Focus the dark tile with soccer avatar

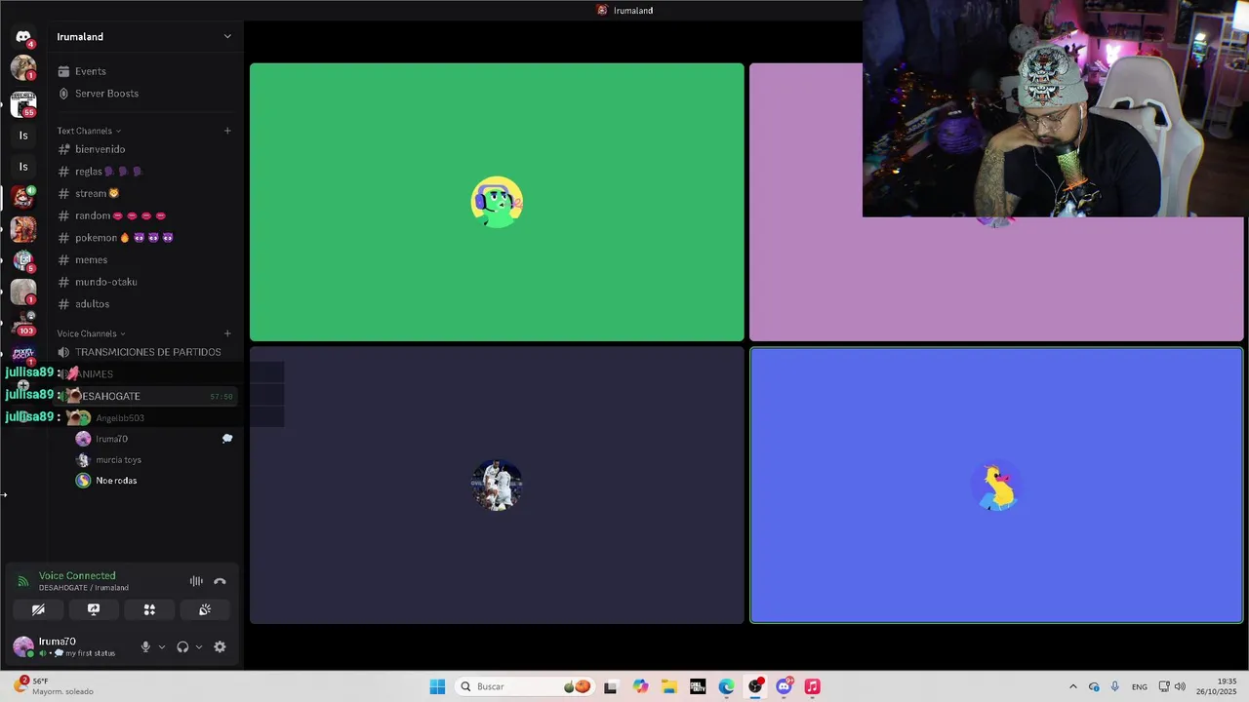click(497, 485)
